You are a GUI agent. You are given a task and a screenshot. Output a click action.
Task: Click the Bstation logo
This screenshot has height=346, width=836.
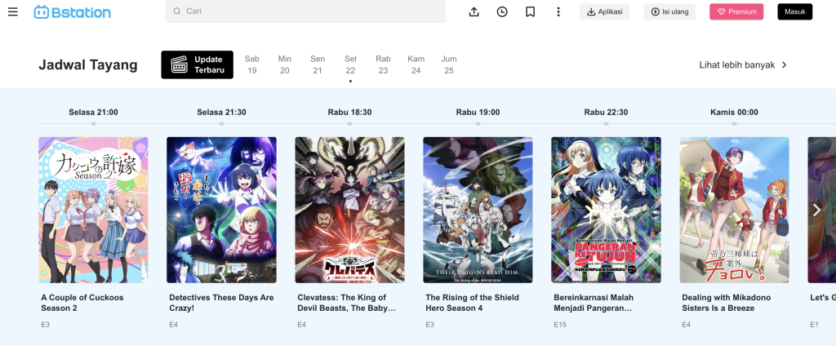coord(73,11)
